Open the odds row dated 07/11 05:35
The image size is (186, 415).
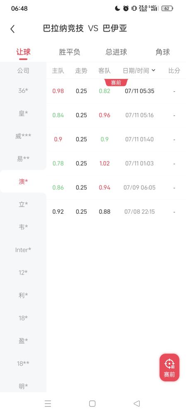pyautogui.click(x=116, y=91)
